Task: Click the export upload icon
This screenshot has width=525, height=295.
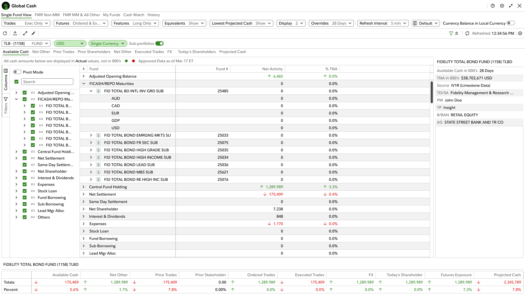Action: pyautogui.click(x=15, y=33)
